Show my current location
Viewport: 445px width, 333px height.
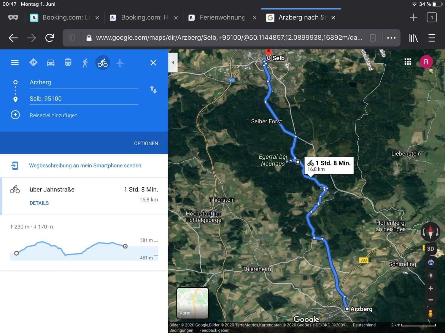coord(431,275)
